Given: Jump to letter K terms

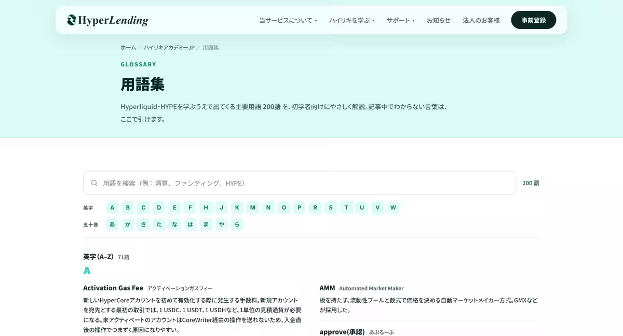Looking at the screenshot, I should tap(237, 207).
